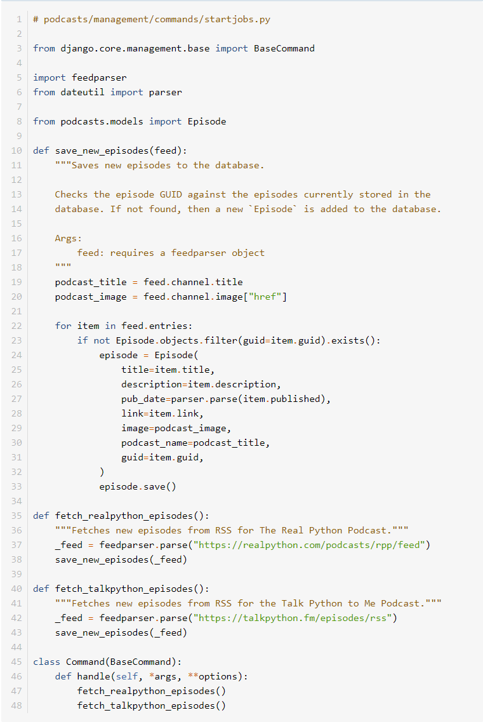Click 'dateutil' in the import line

pyautogui.click(x=83, y=92)
